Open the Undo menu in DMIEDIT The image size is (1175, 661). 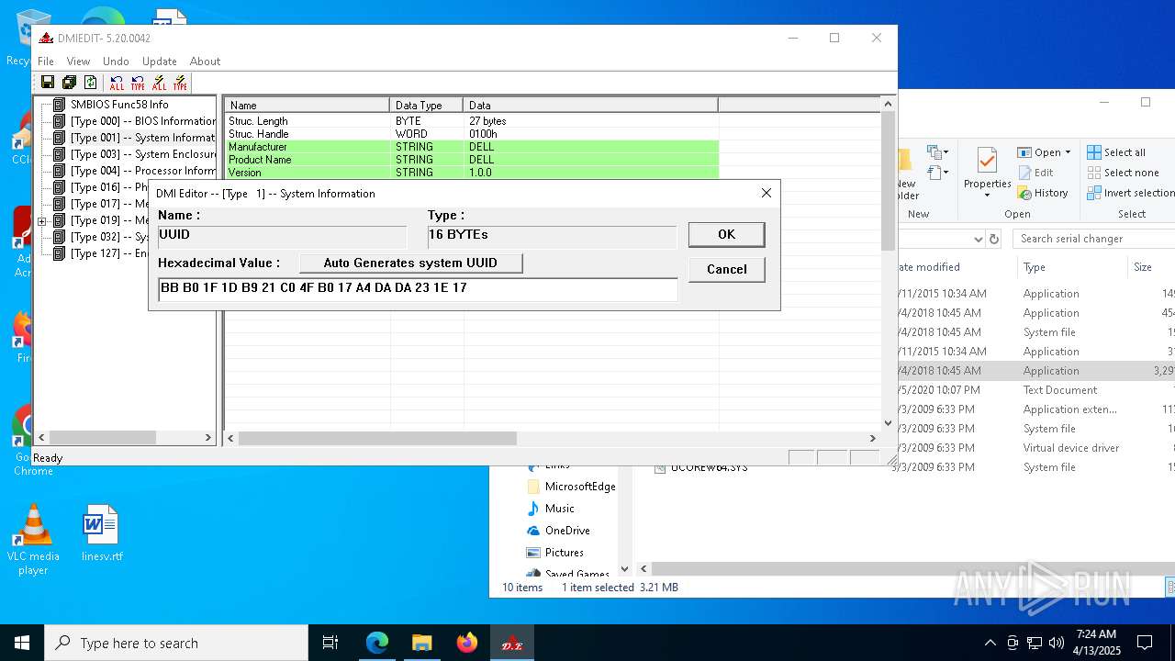tap(116, 62)
